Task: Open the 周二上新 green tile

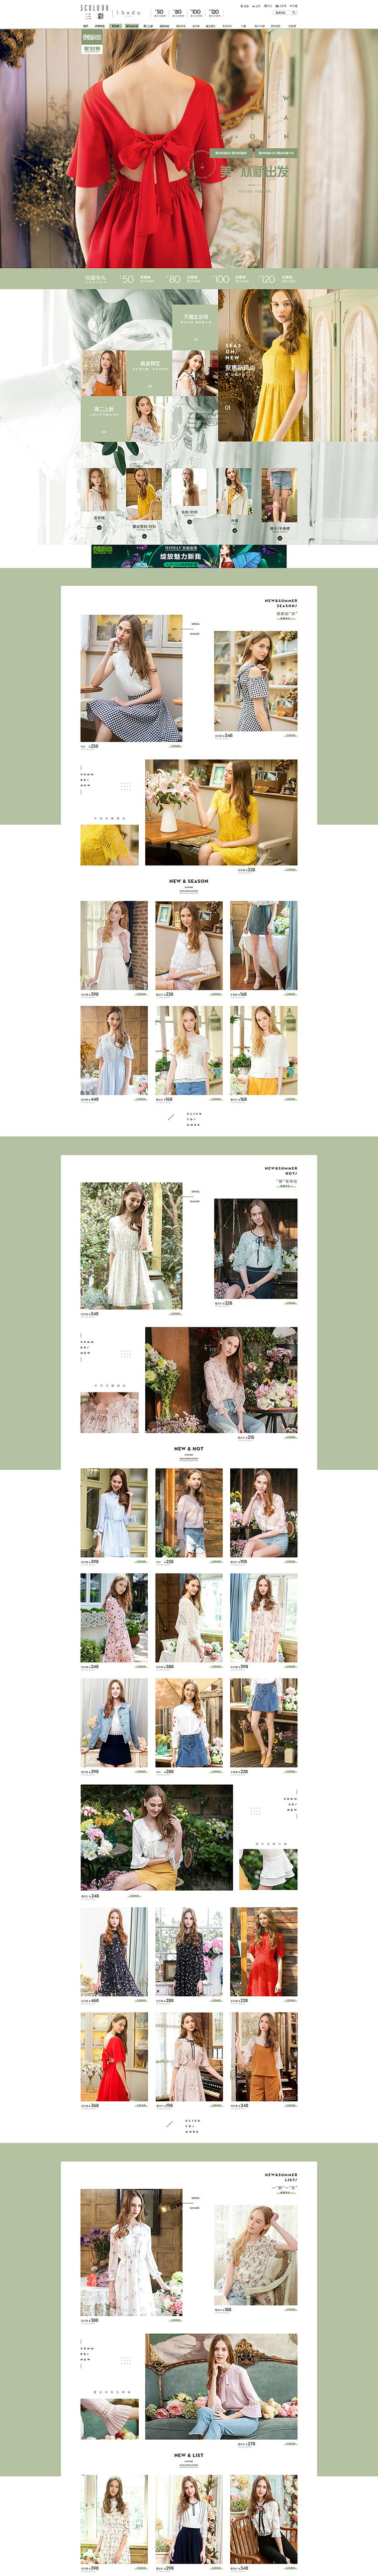Action: tap(104, 418)
